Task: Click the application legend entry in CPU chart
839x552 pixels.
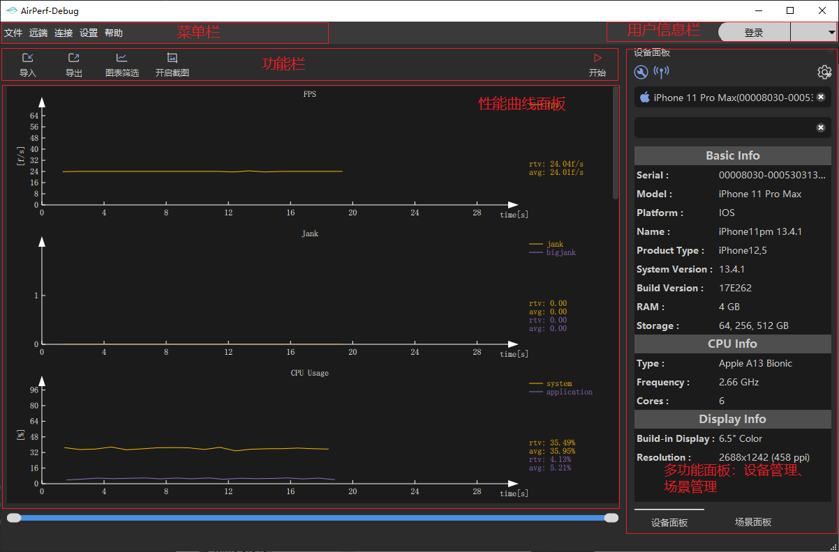Action: coord(561,392)
